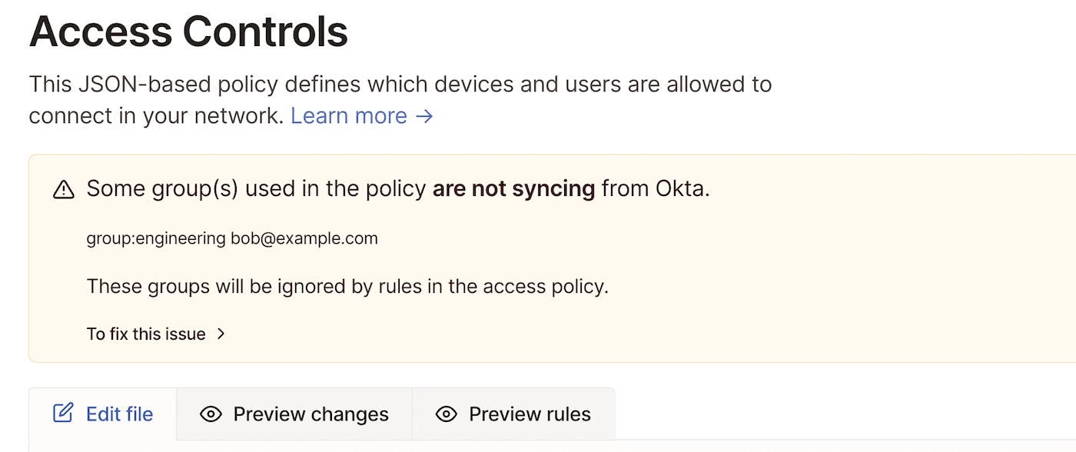Click chevron next to To fix this issue
Viewport: 1076px width, 452px height.
pyautogui.click(x=221, y=334)
